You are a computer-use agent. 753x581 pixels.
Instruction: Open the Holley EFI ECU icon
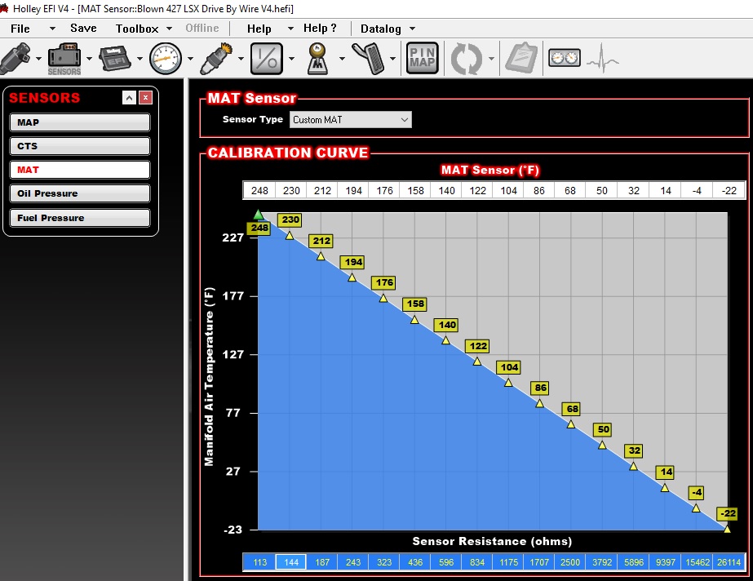116,59
